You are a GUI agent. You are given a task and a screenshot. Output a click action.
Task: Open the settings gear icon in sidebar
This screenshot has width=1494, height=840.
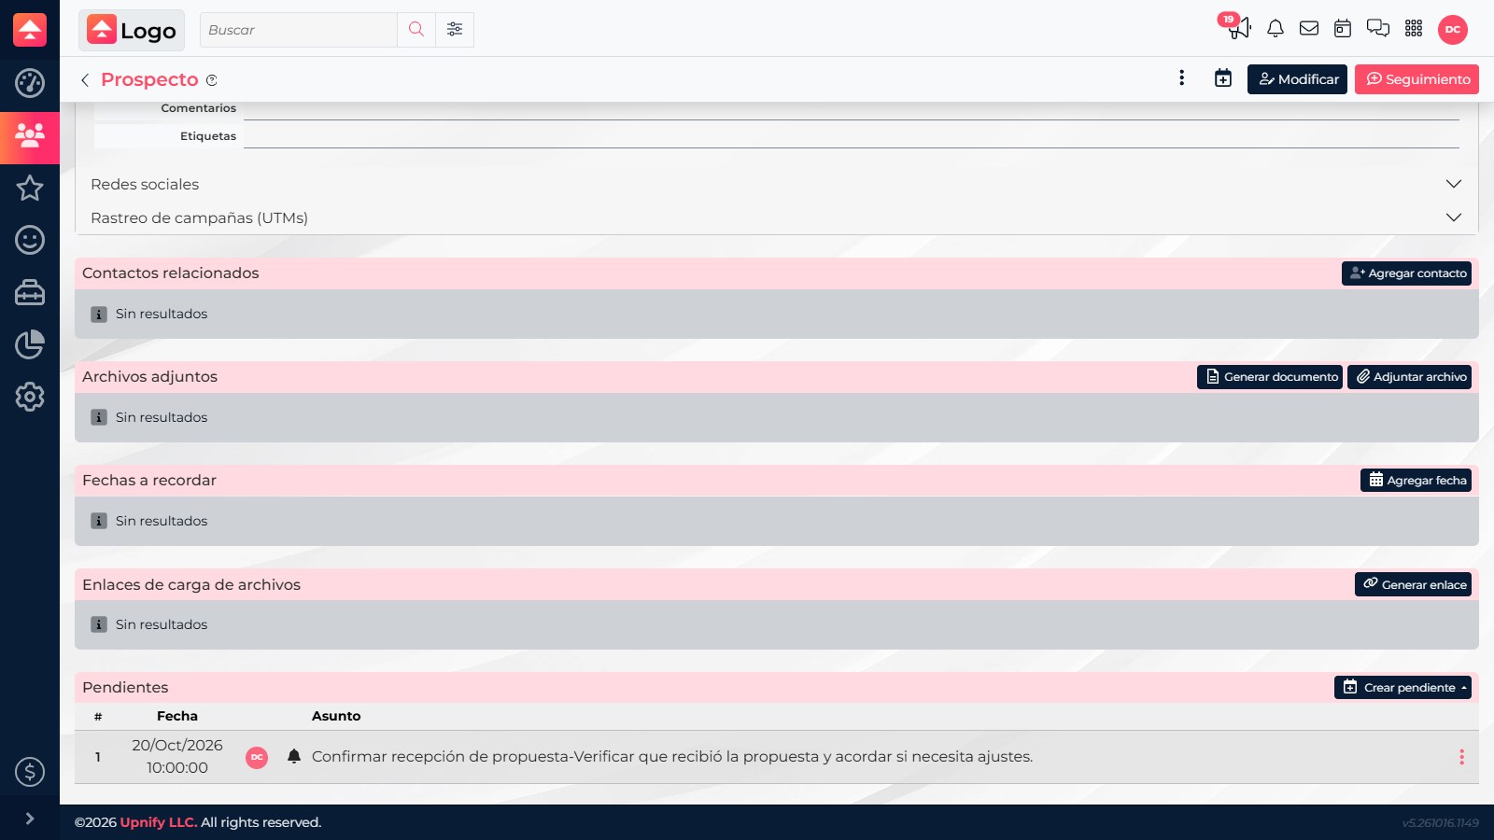[x=30, y=397]
